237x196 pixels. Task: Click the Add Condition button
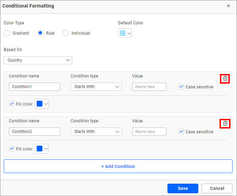coord(118,166)
